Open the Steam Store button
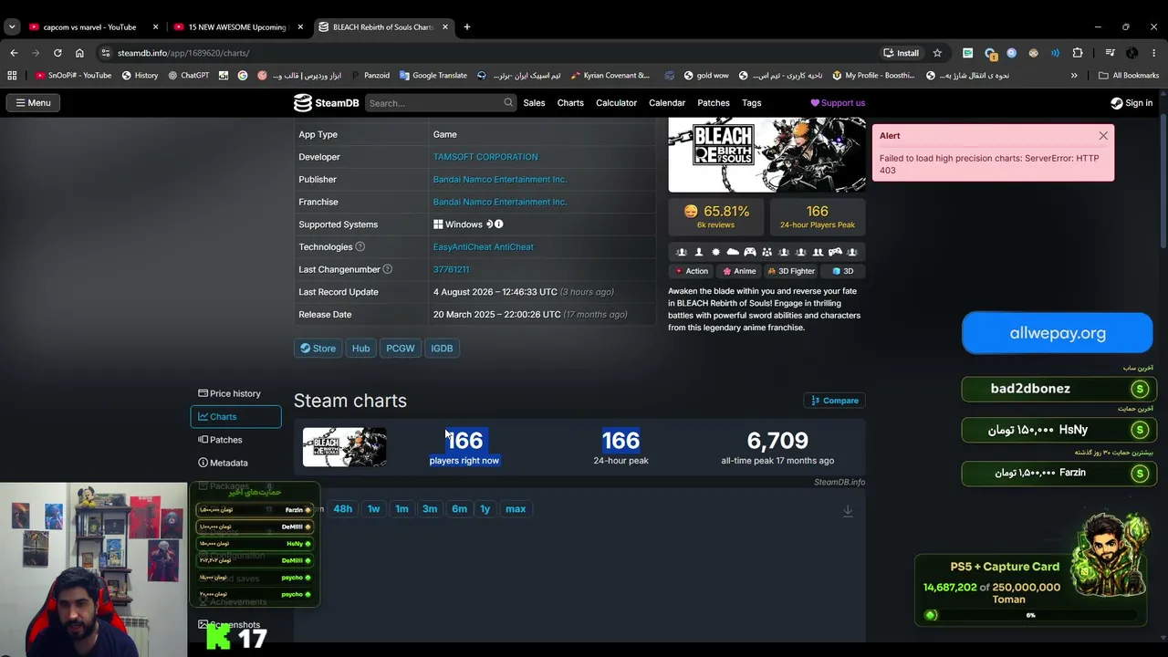The width and height of the screenshot is (1168, 657). click(318, 349)
